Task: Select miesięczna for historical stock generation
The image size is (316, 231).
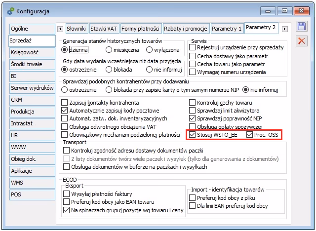Action: point(109,49)
